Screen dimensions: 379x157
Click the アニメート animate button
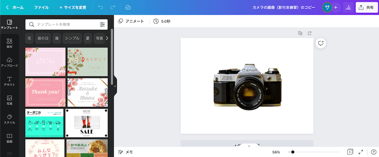point(131,21)
